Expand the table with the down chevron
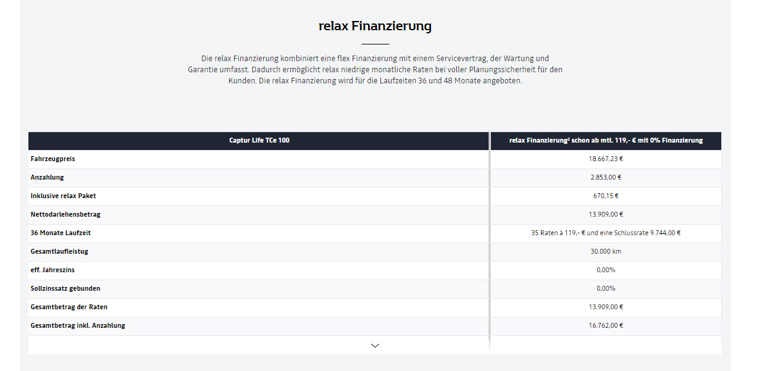Image resolution: width=783 pixels, height=371 pixels. click(375, 346)
